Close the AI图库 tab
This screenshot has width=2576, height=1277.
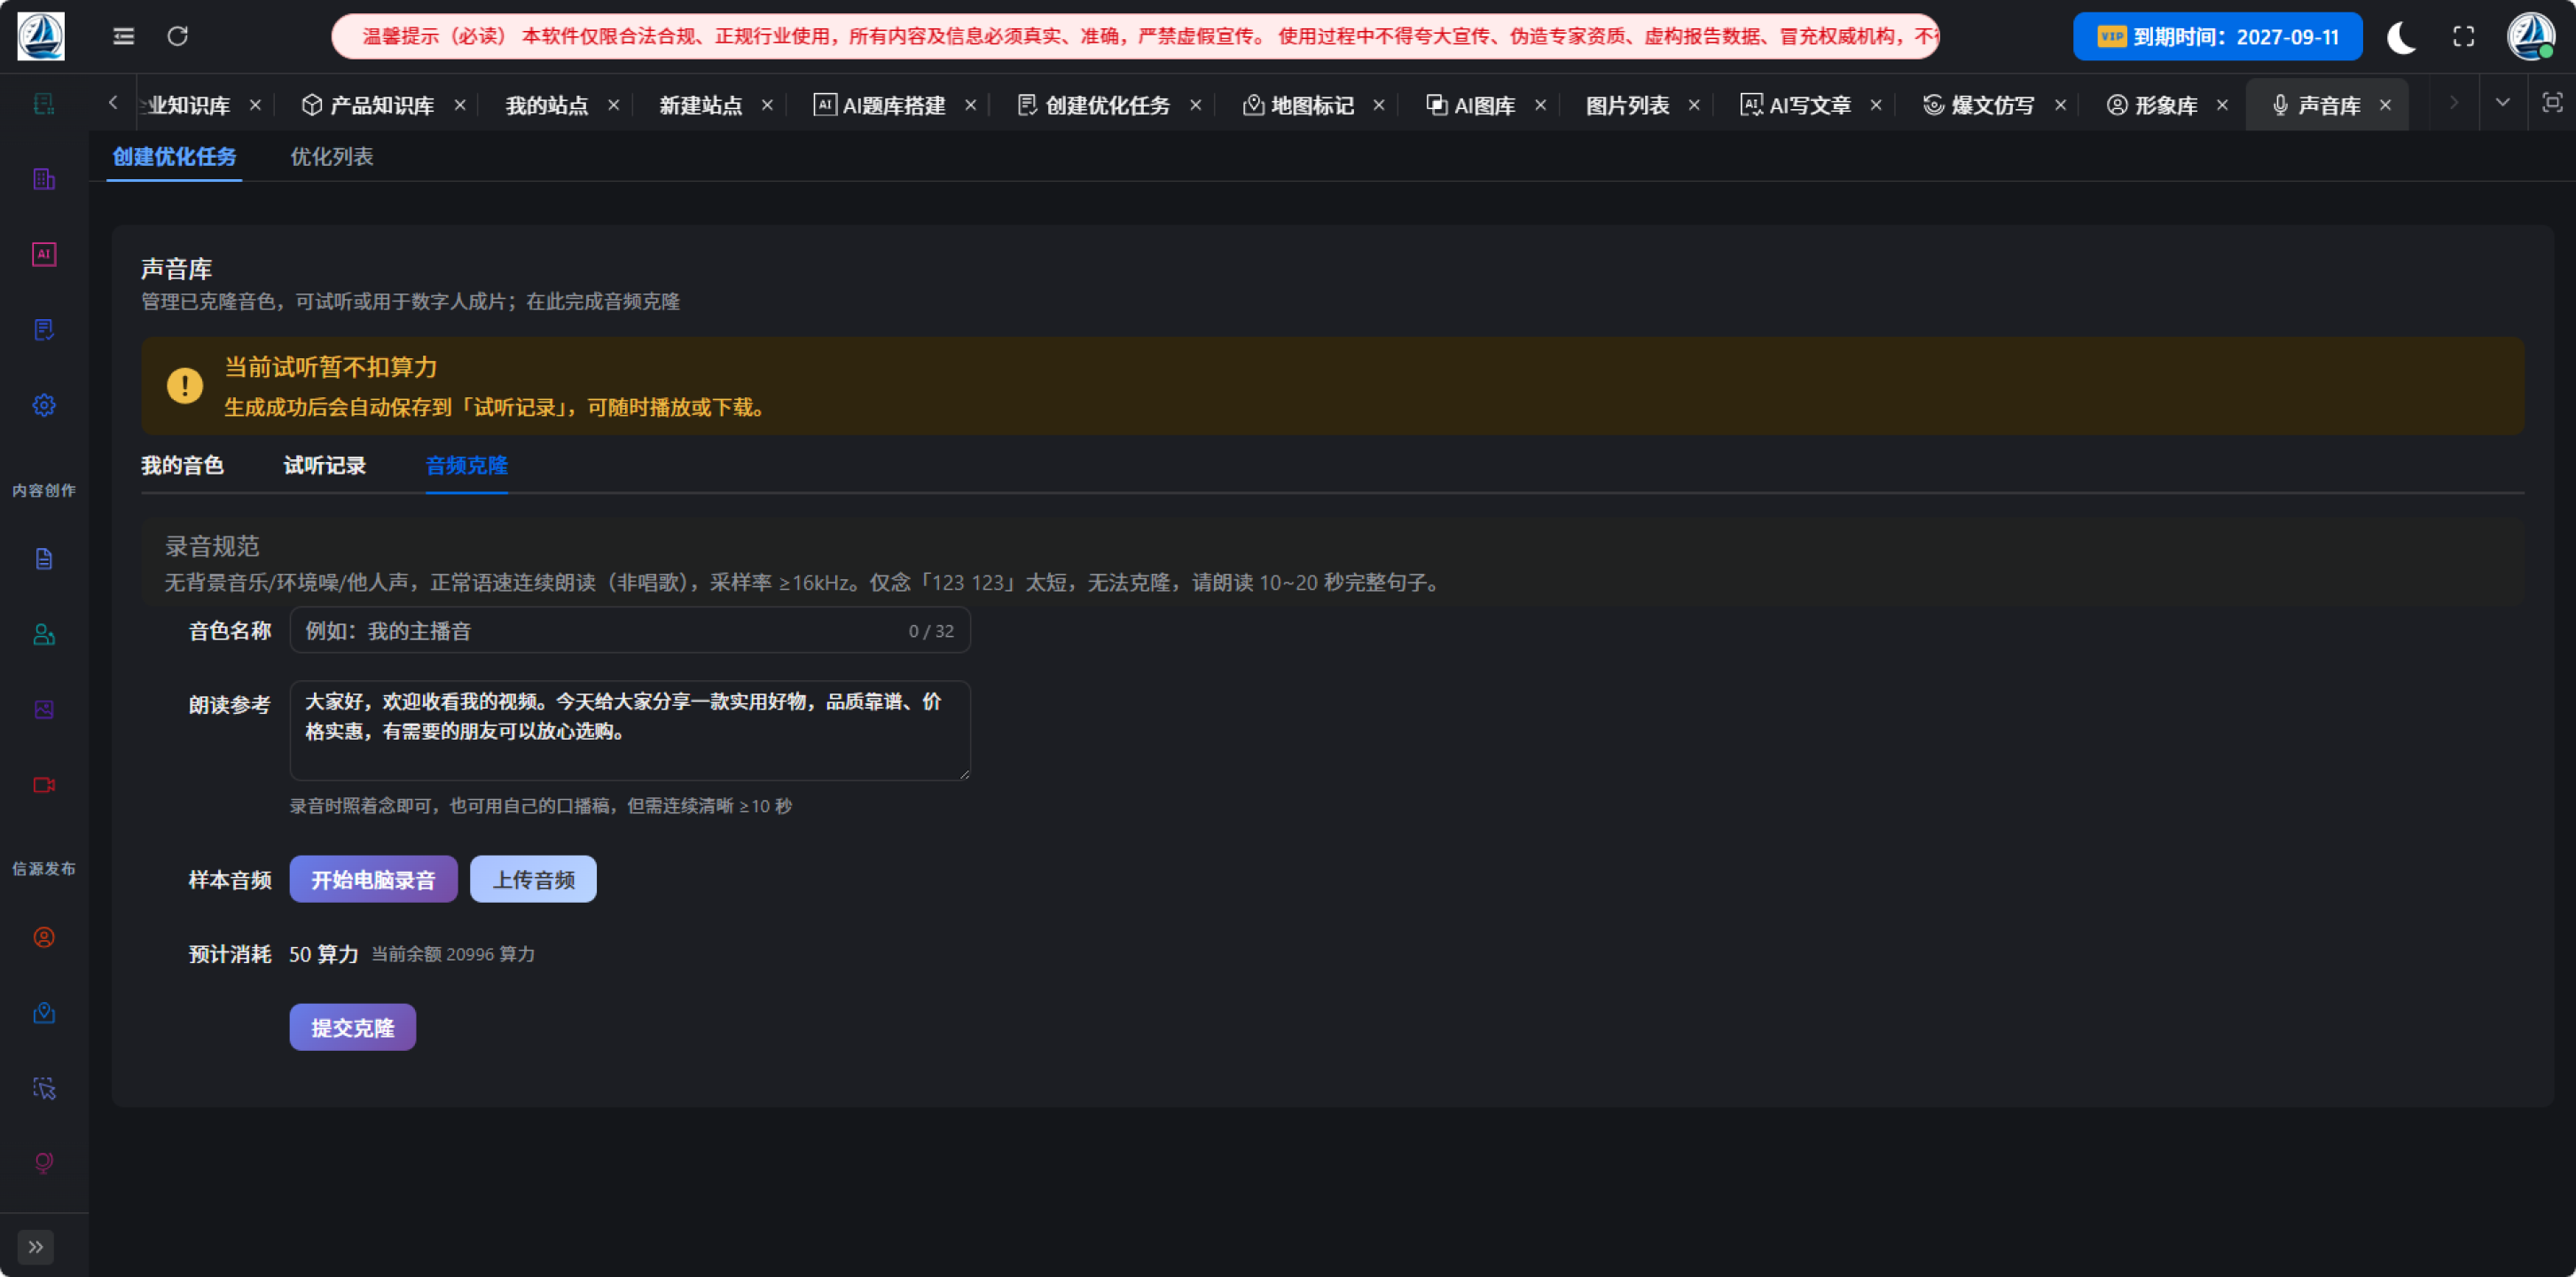1540,105
